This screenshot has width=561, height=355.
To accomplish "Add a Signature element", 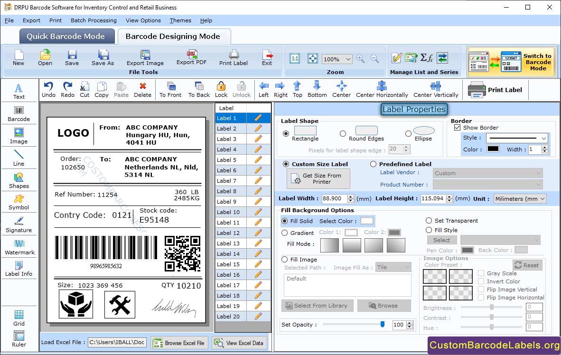I will (19, 224).
